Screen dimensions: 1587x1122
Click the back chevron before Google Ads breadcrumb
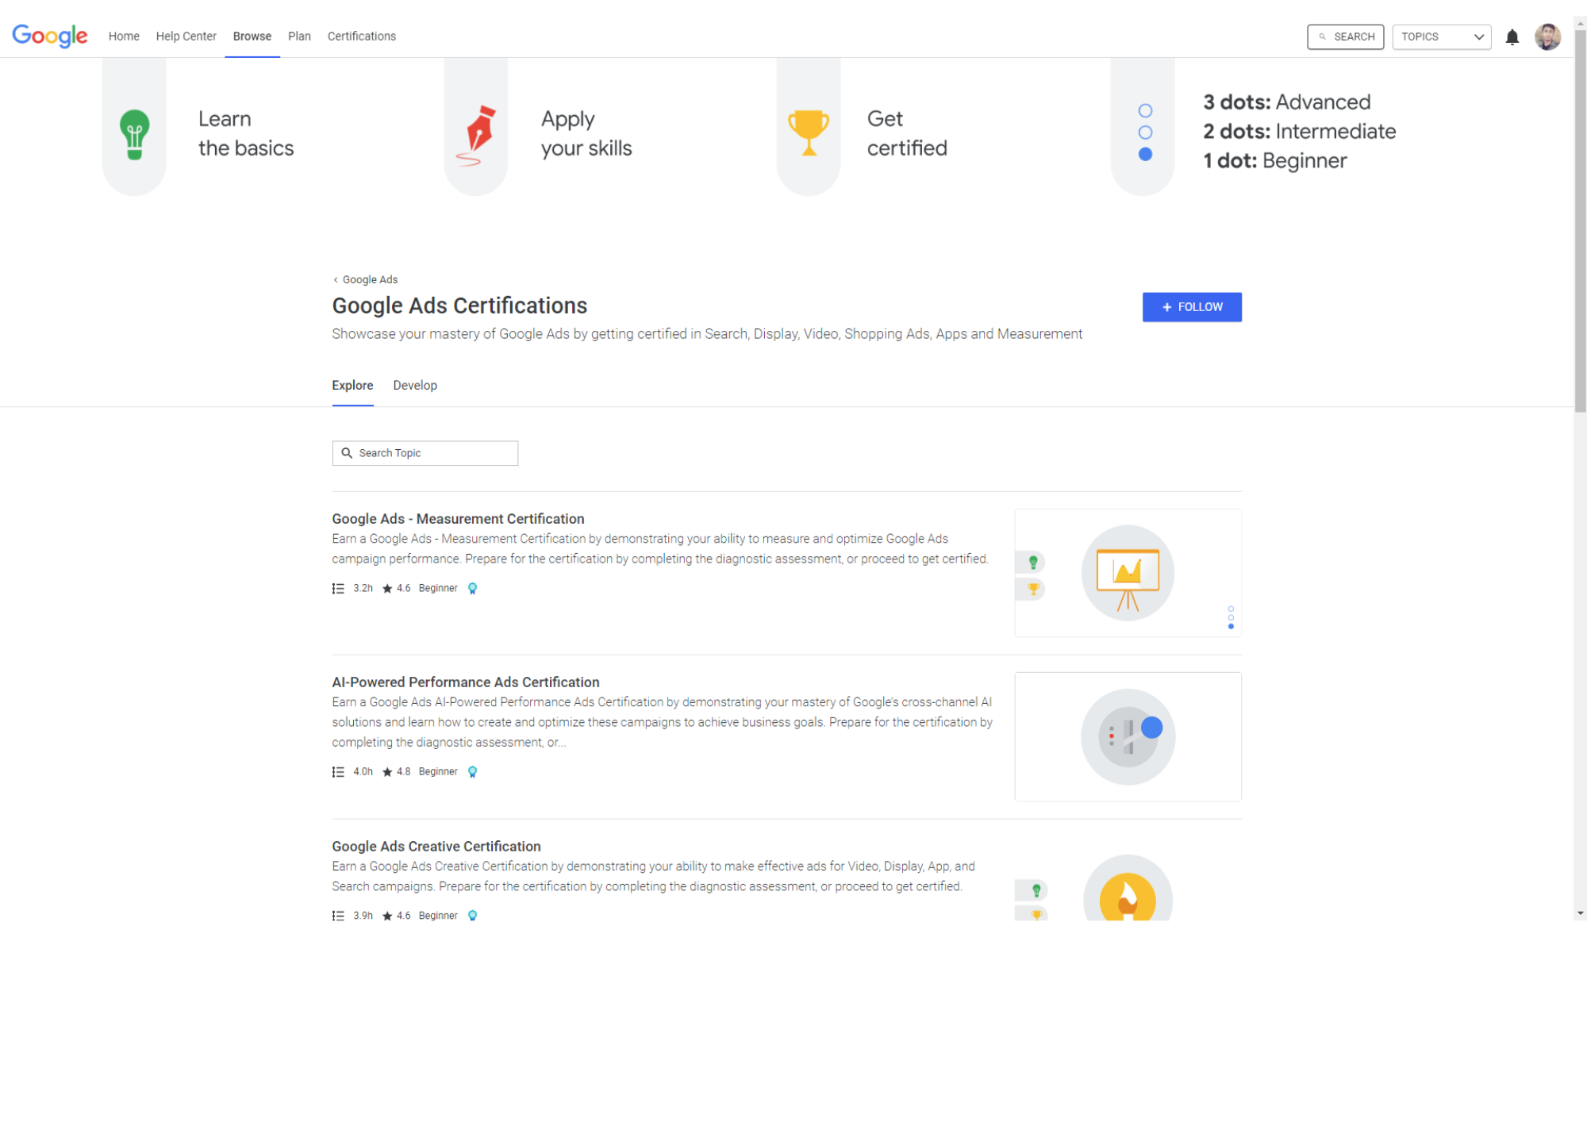[x=336, y=279]
